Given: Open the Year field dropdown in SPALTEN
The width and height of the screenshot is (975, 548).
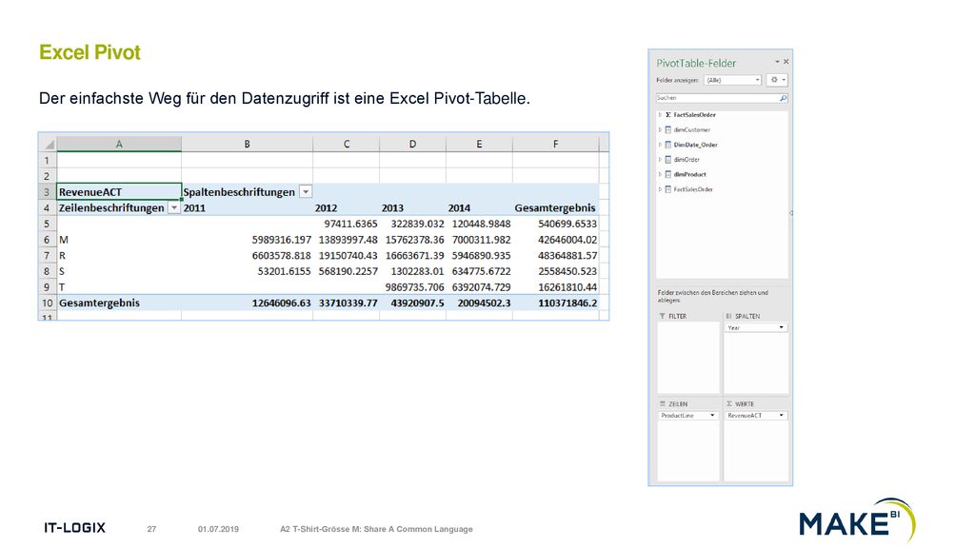Looking at the screenshot, I should click(781, 327).
